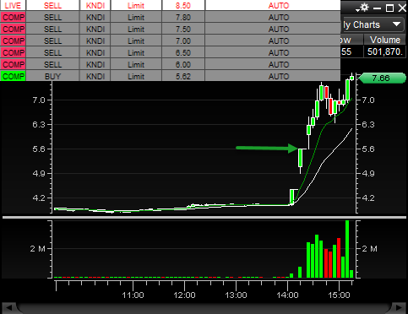Maximize the chart window
This screenshot has width=408, height=314.
389,8
